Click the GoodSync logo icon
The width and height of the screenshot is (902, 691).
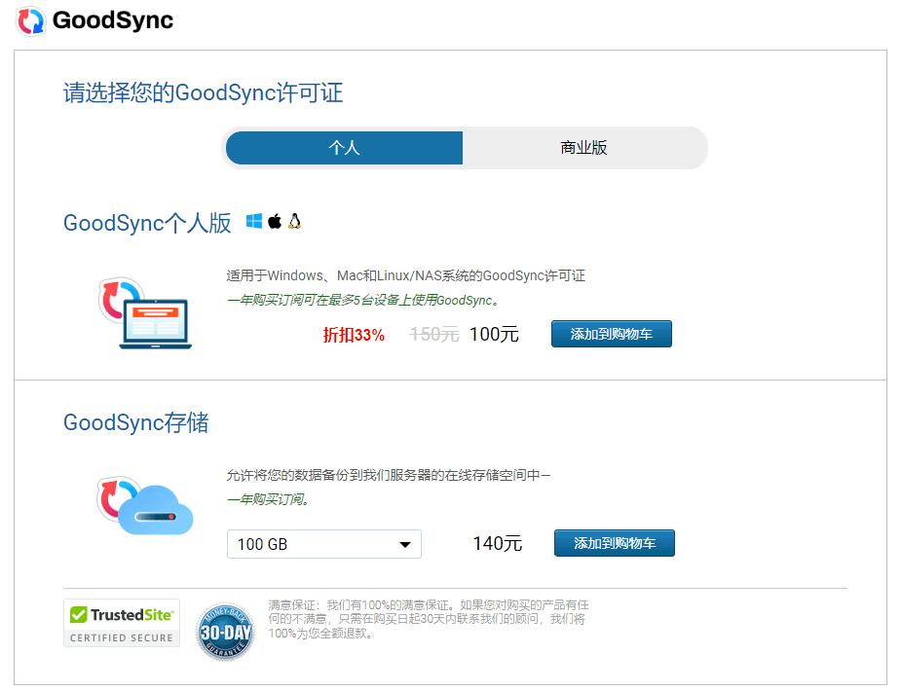click(x=30, y=21)
